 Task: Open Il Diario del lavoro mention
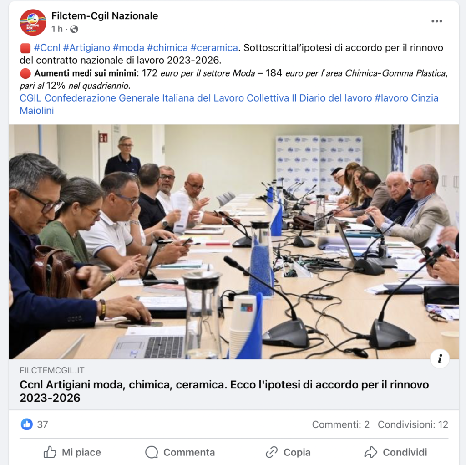(332, 98)
